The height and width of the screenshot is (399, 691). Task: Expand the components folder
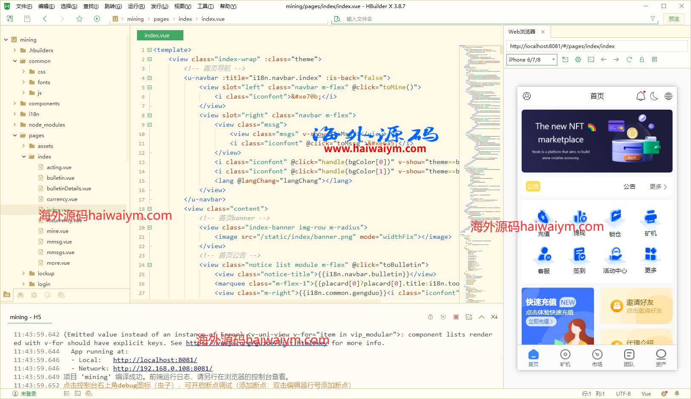coord(15,104)
